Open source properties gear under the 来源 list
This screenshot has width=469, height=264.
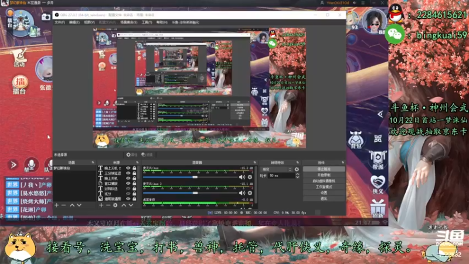pyautogui.click(x=115, y=205)
